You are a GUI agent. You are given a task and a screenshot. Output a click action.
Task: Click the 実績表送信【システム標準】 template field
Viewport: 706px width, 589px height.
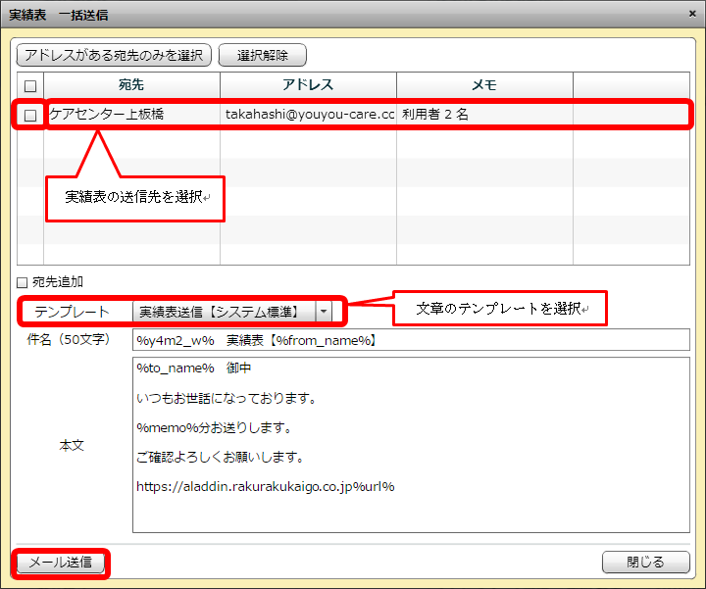(224, 312)
